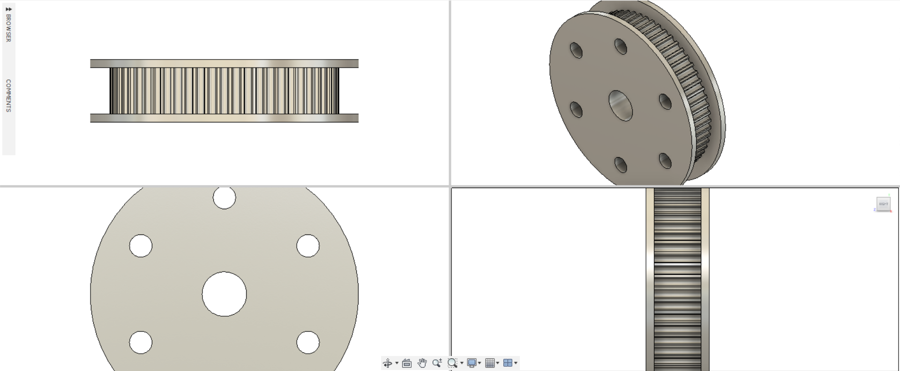The width and height of the screenshot is (900, 371).
Task: Click the Grid and Snaps icon
Action: 490,363
